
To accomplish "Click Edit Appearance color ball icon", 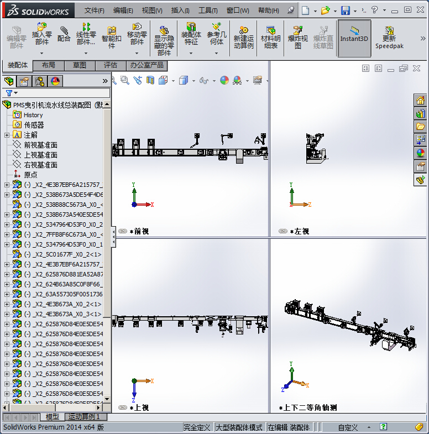I will coord(224,81).
